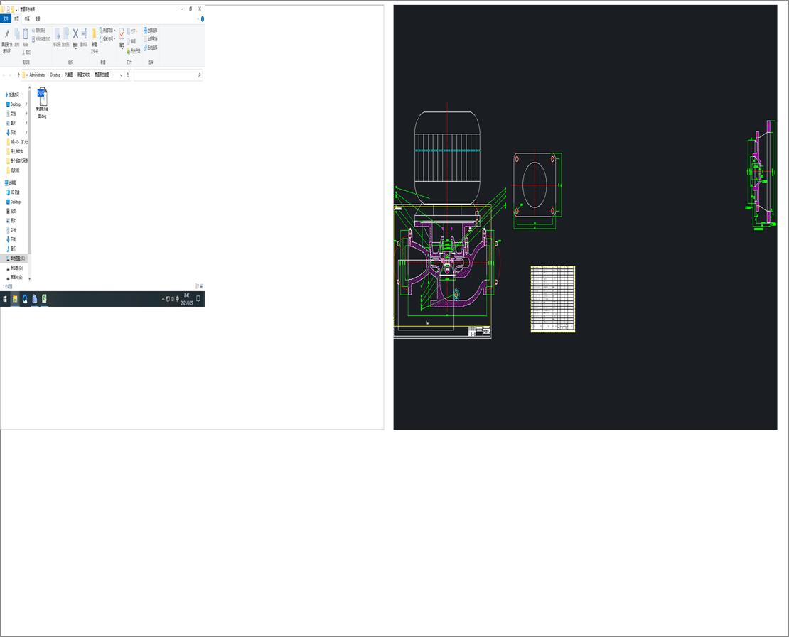This screenshot has height=637, width=789.
Task: Switch to the details view layout button
Action: (x=198, y=286)
